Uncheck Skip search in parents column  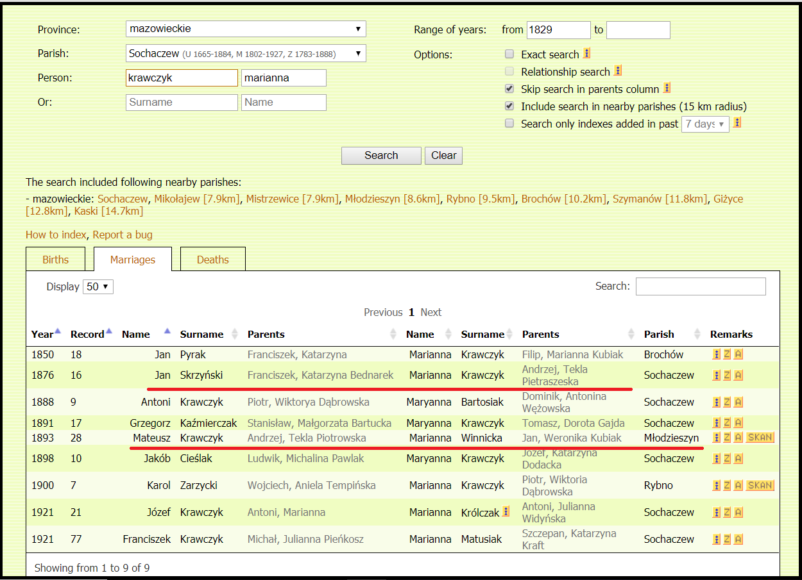(509, 89)
